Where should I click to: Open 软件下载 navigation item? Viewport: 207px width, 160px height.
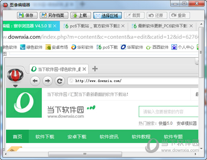point(45,137)
